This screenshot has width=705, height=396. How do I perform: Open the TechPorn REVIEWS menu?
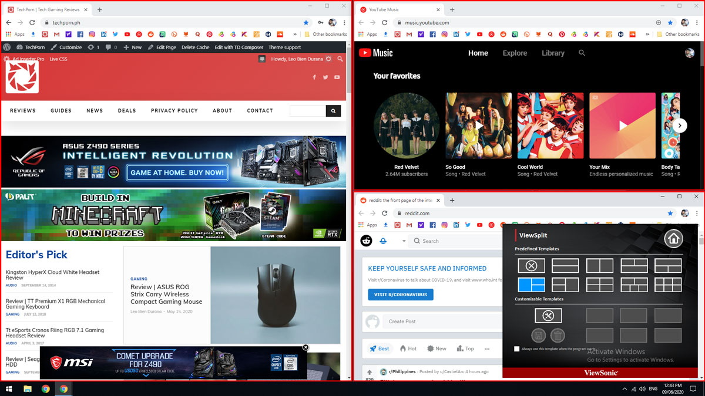point(23,110)
